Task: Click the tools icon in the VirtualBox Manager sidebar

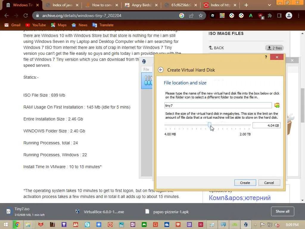Action: (x=148, y=81)
